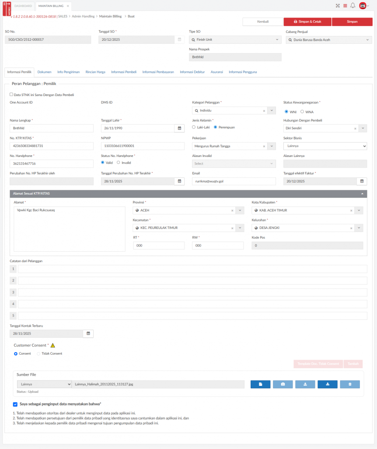
Task: Collapse the Alamat Sesuai KTP/KITAS section
Action: click(362, 193)
